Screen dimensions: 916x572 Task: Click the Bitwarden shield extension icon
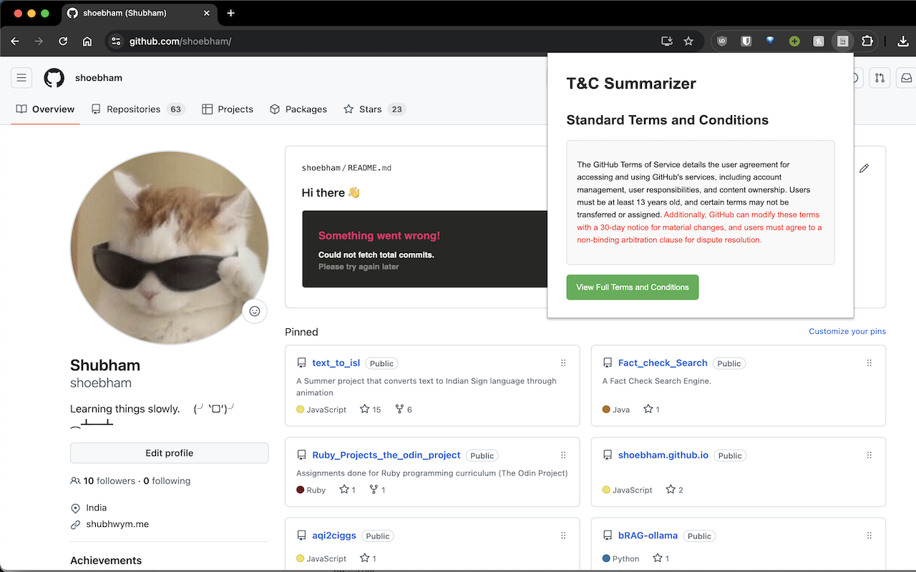tap(746, 41)
